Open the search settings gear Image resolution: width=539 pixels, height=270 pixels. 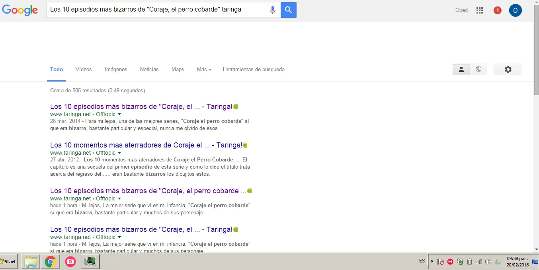point(508,69)
